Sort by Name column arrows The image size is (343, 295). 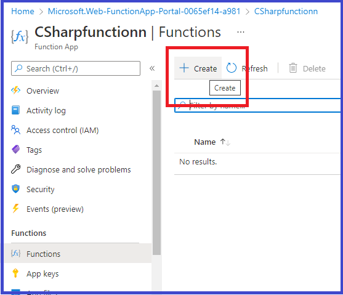tap(225, 142)
